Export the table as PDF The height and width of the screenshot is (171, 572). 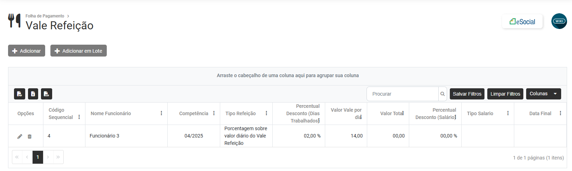[x=20, y=94]
